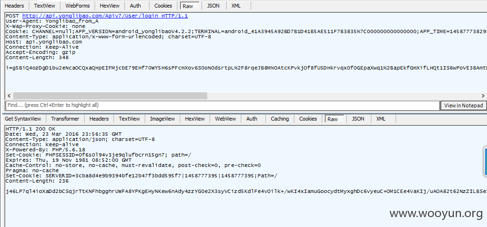Screen dimensions: 487x227
Task: Open the response XML tab
Action: pos(381,119)
